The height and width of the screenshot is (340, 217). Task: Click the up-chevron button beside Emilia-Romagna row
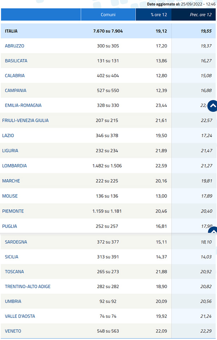213,106
